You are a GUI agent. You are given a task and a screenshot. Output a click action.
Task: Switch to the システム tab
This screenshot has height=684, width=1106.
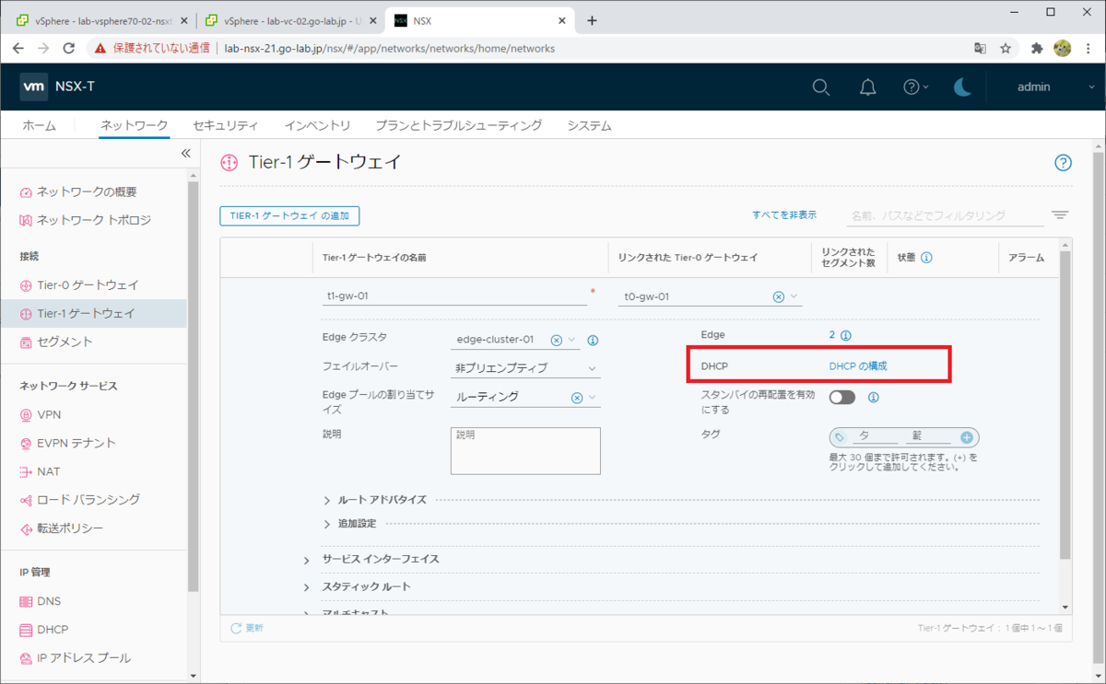point(589,125)
